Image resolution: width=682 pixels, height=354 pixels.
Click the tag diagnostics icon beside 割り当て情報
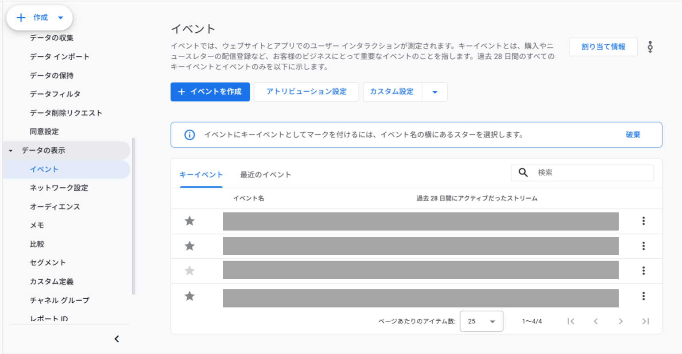click(650, 46)
